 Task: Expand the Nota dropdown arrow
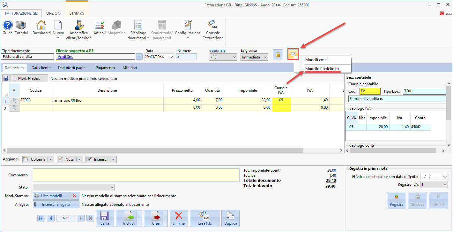pos(79,159)
